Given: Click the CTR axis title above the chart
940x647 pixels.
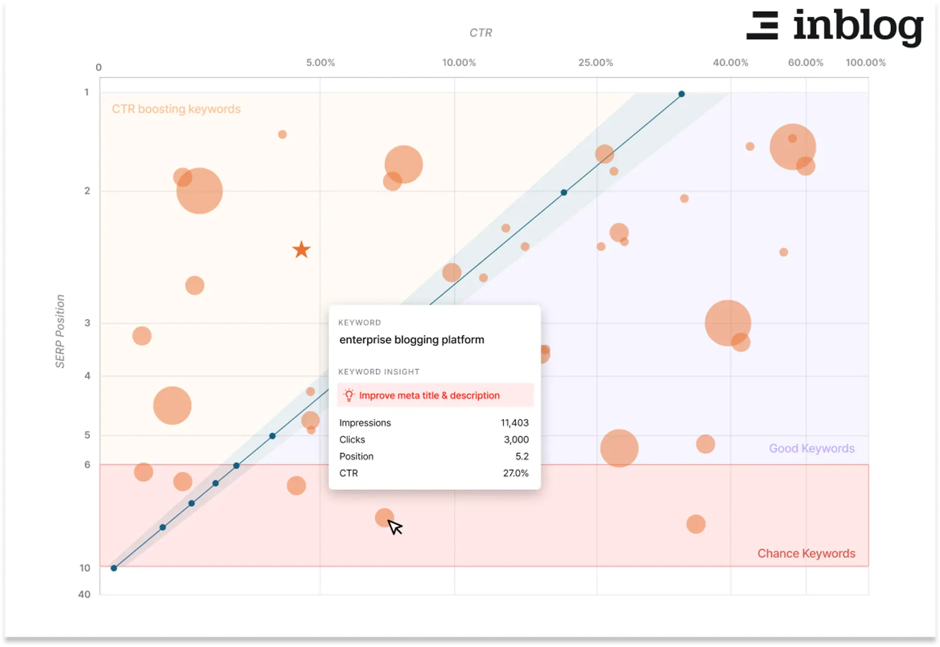Looking at the screenshot, I should [481, 33].
